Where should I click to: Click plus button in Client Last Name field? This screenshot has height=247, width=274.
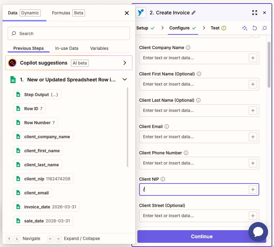(x=253, y=111)
